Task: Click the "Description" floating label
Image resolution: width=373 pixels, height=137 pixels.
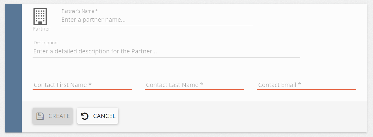Action: tap(45, 43)
